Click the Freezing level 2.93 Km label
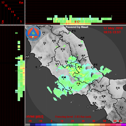 (x=73, y=117)
